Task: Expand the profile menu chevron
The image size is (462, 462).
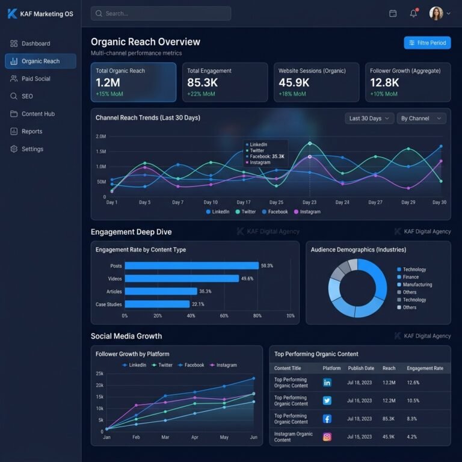Action: pos(448,13)
